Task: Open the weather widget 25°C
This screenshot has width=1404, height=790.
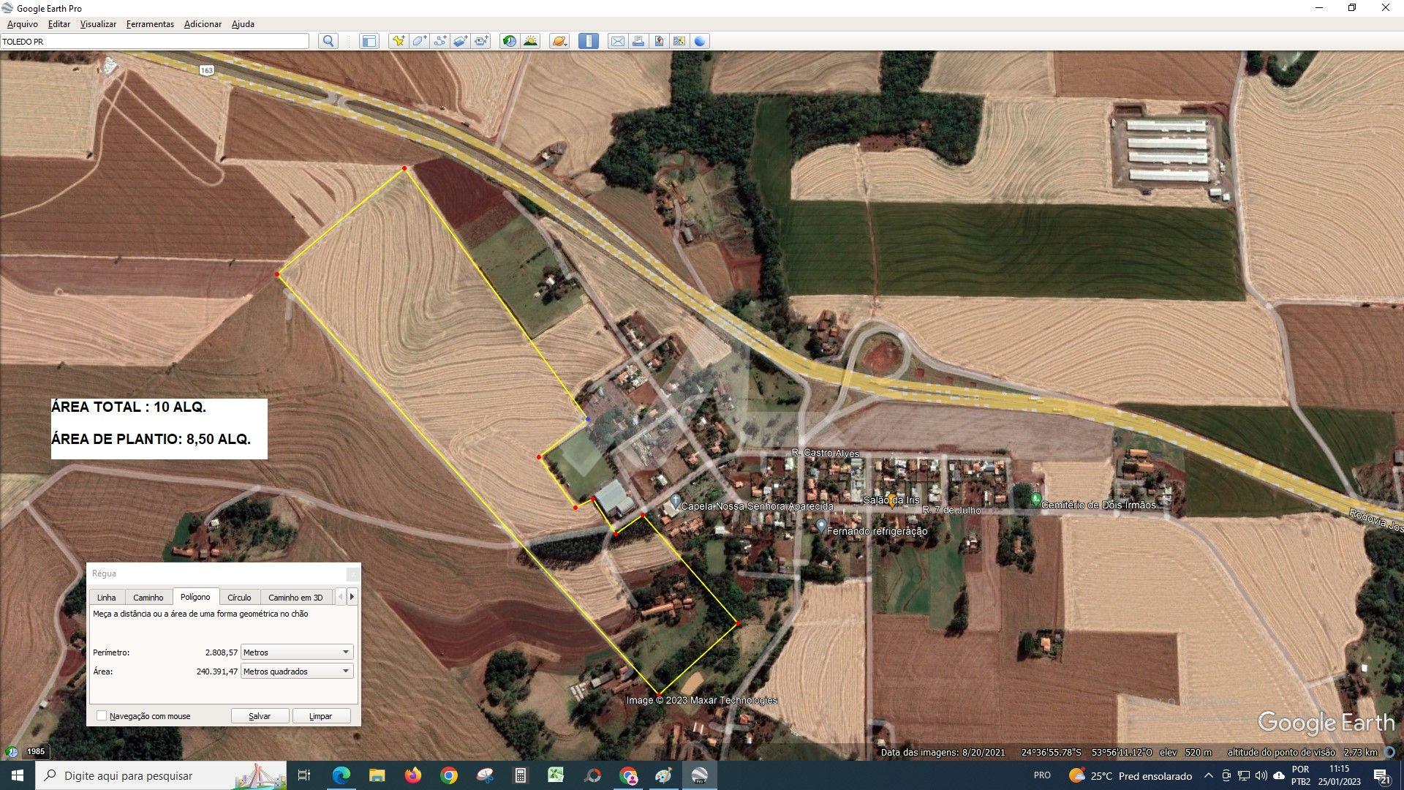Action: point(1131,775)
